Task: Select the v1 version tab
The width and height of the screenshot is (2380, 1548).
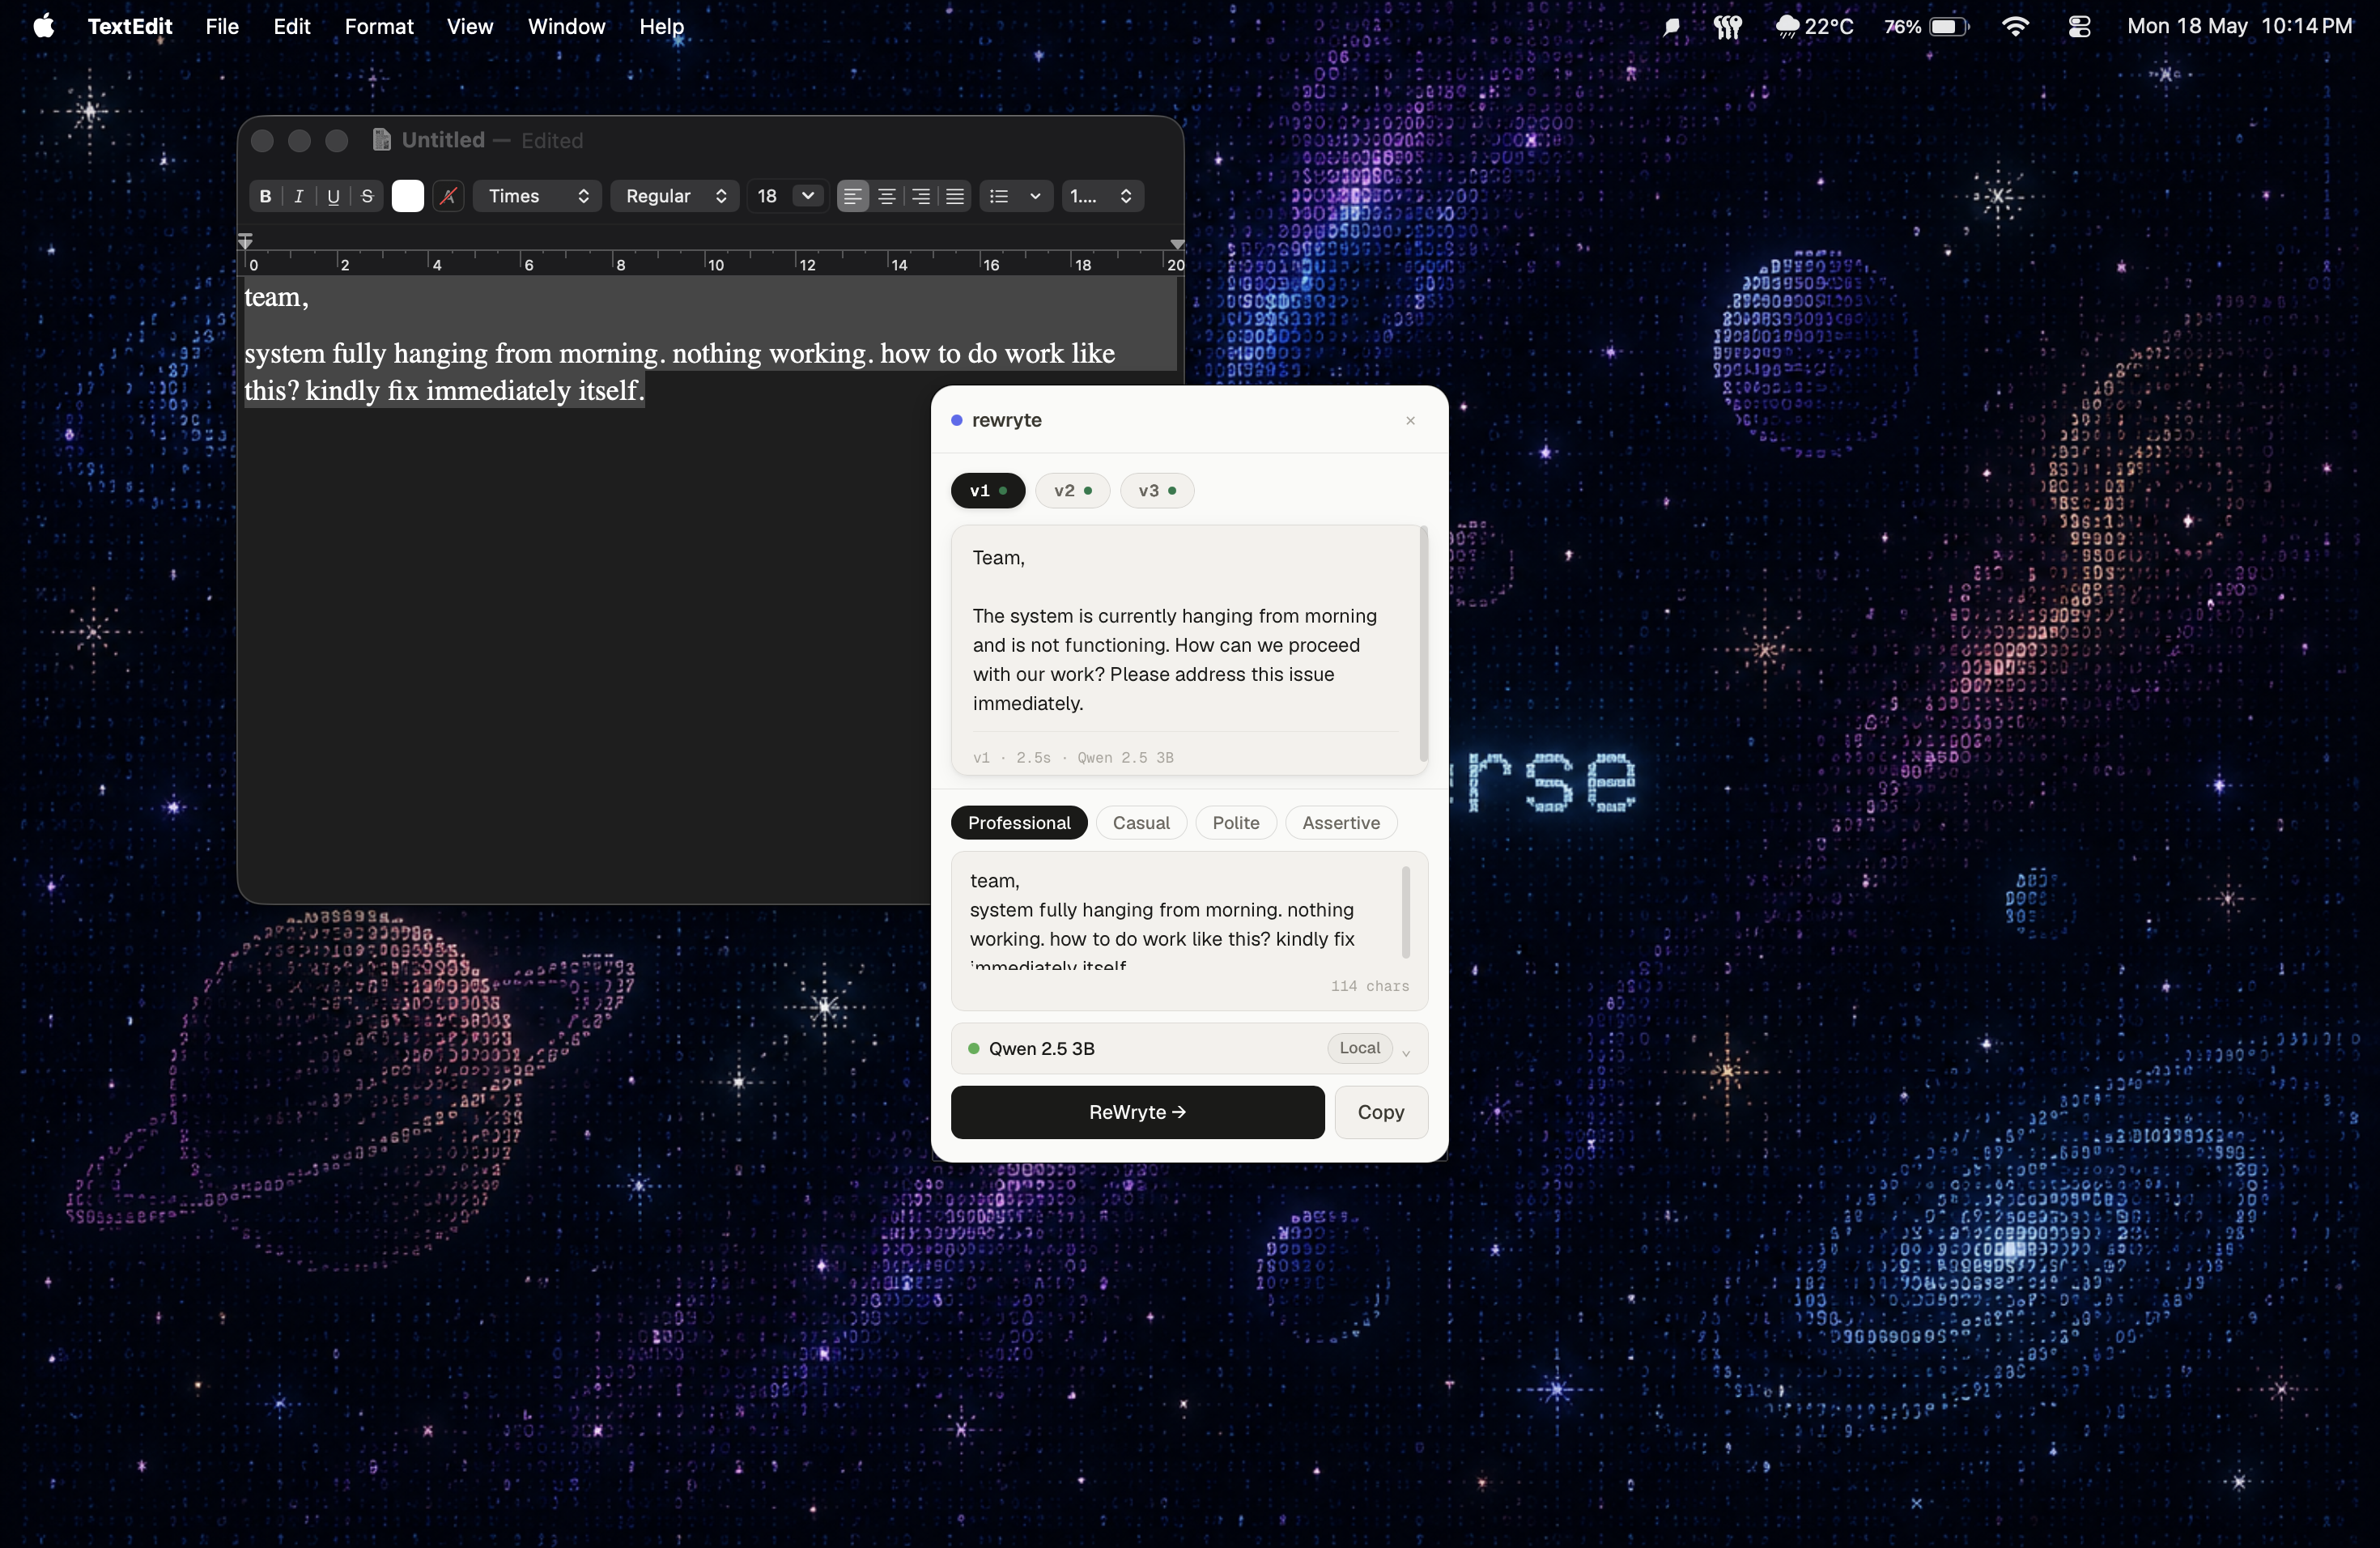Action: point(988,490)
